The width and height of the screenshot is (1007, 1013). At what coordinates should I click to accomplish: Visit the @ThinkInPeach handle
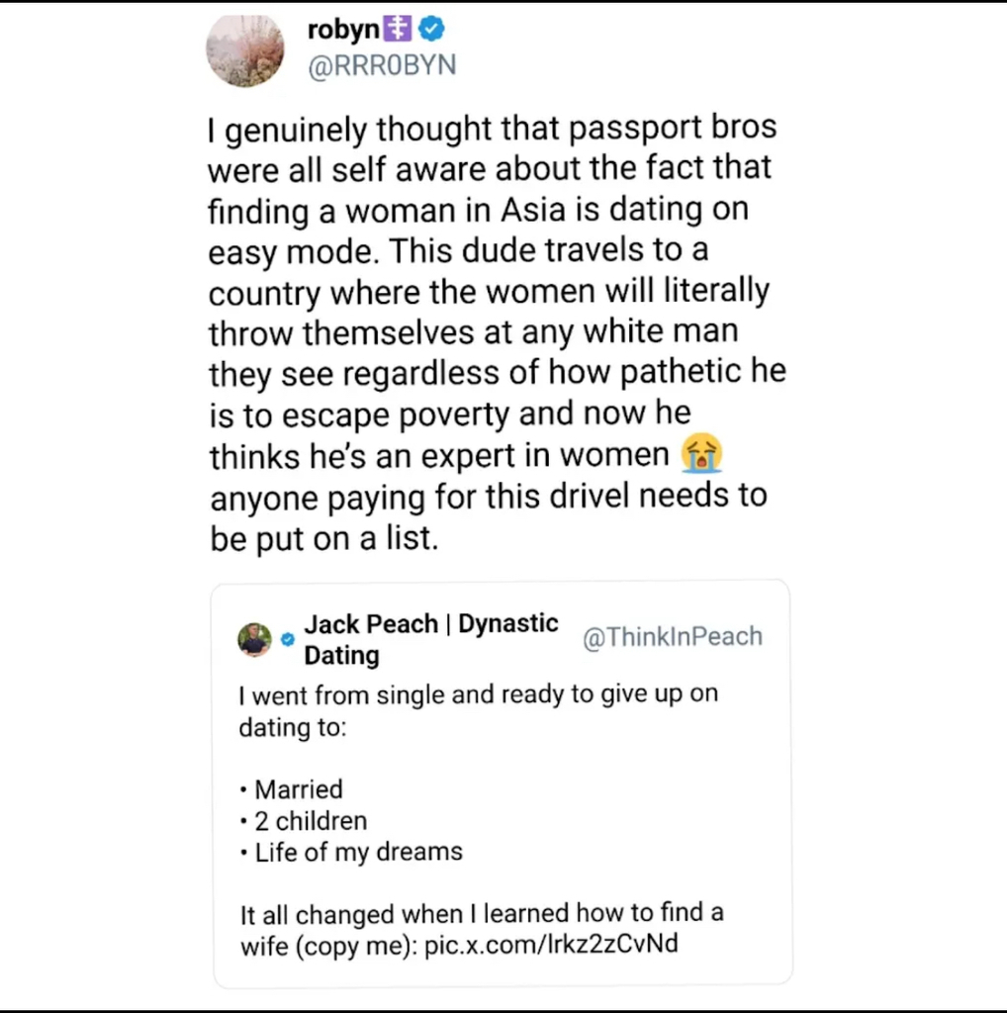pyautogui.click(x=673, y=637)
